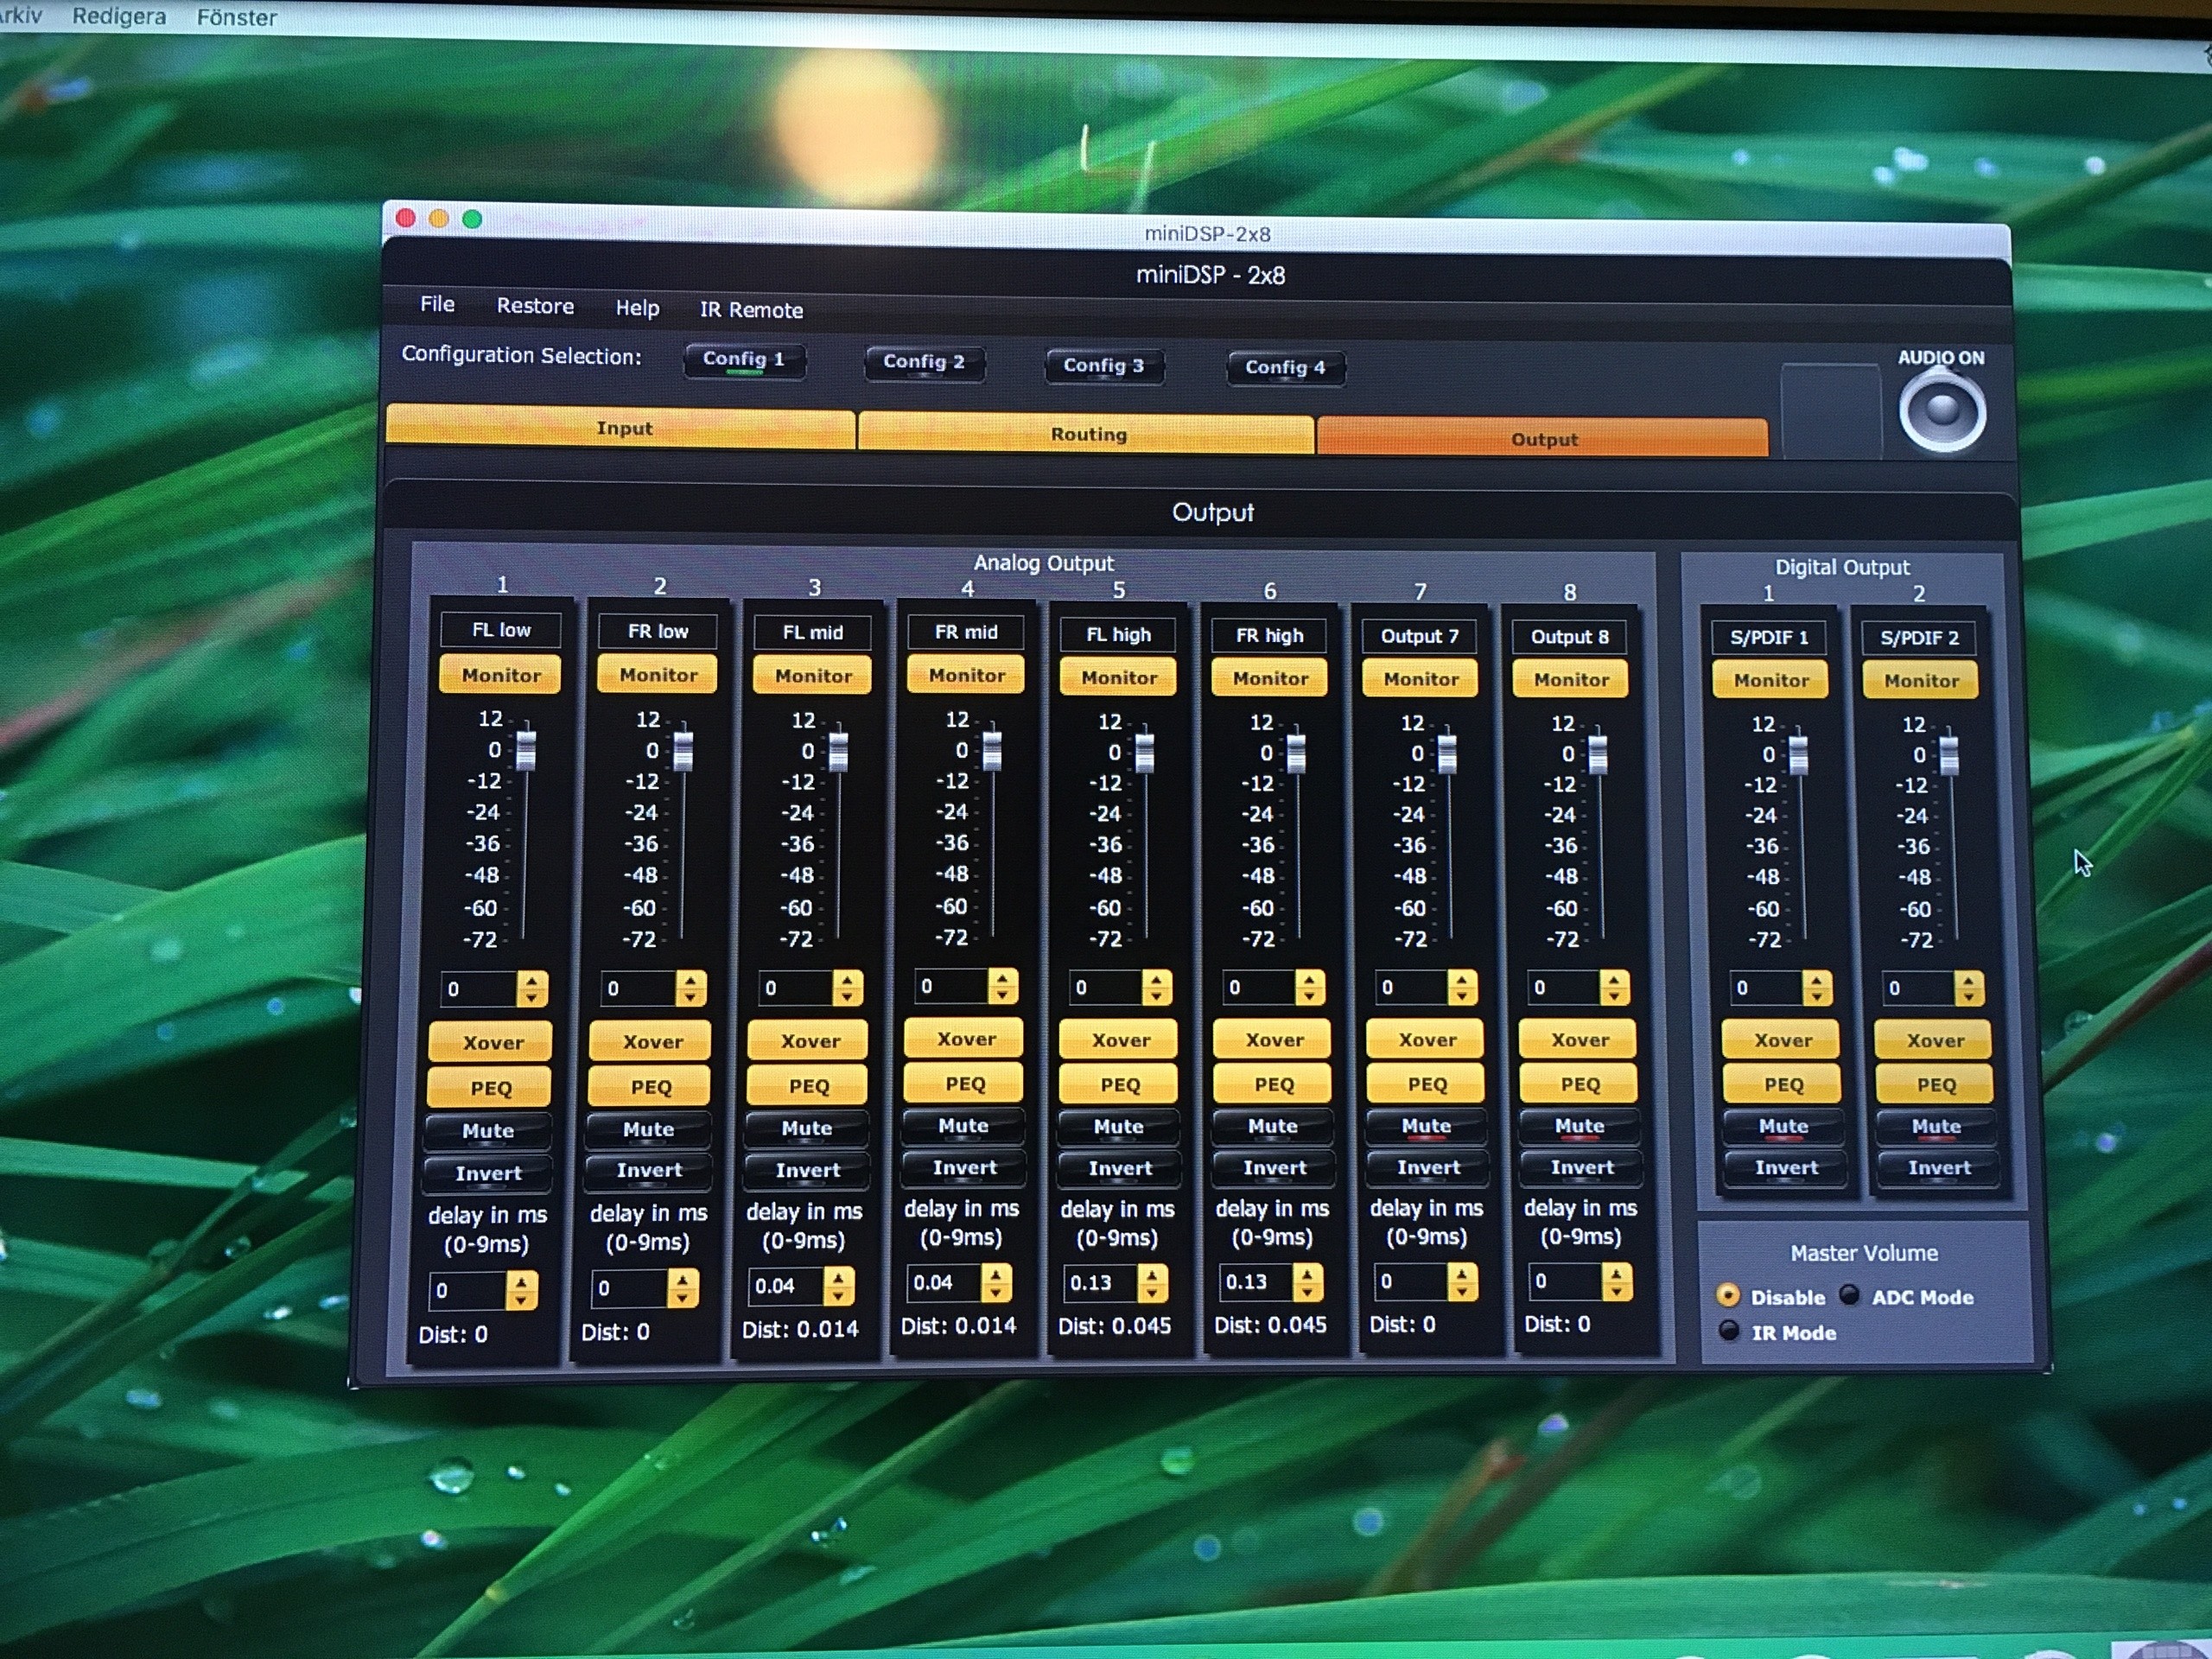
Task: Open PEQ settings for FL high
Action: pos(1119,1084)
